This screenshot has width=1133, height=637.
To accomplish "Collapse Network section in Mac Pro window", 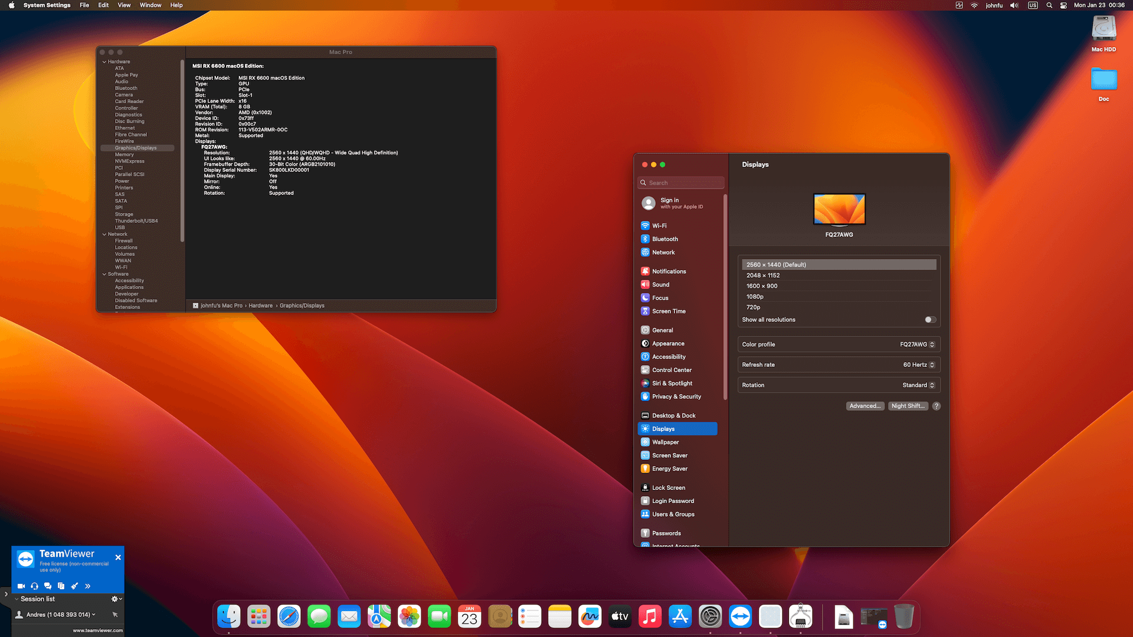I will (104, 235).
